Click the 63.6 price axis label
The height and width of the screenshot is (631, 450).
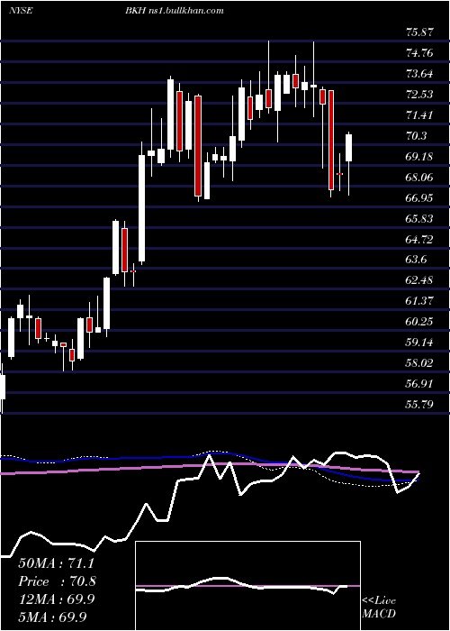pyautogui.click(x=417, y=260)
